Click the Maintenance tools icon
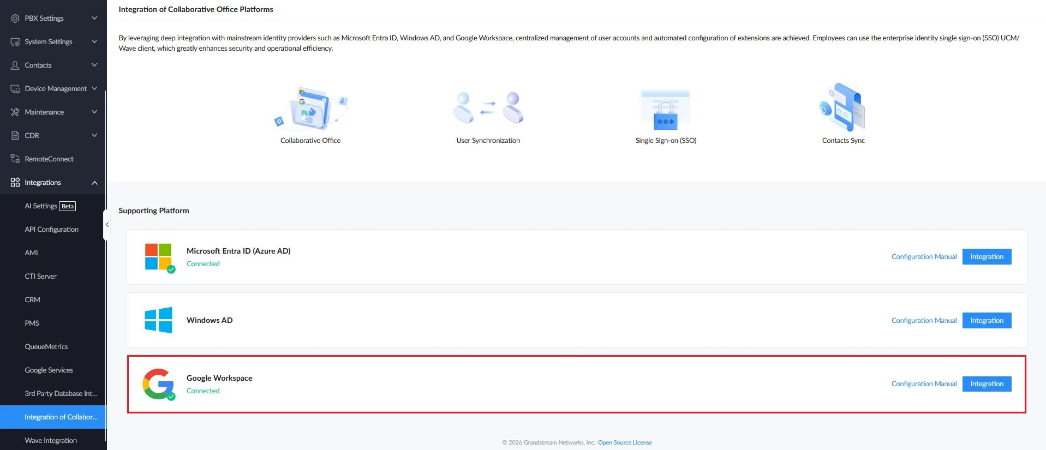Viewport: 1046px width, 450px height. (x=15, y=112)
